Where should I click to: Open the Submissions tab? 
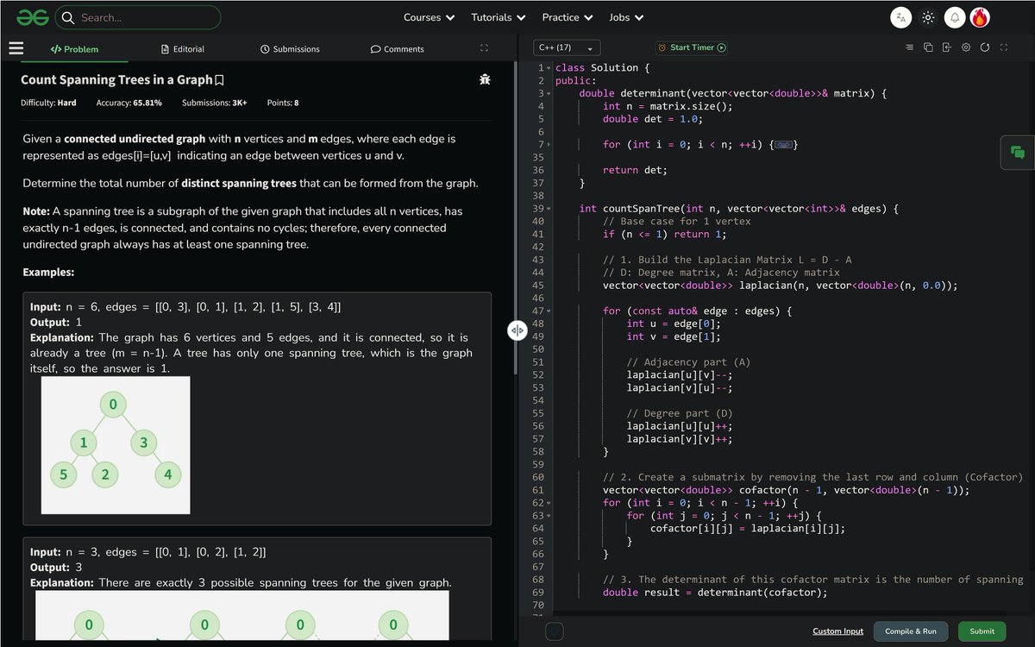pyautogui.click(x=290, y=49)
